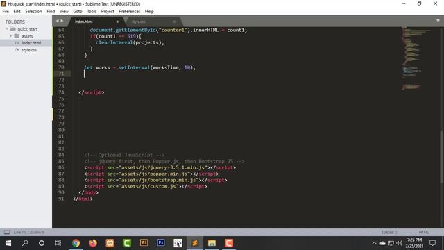This screenshot has height=250, width=444.
Task: Open File Explorer from taskbar
Action: coord(212,243)
